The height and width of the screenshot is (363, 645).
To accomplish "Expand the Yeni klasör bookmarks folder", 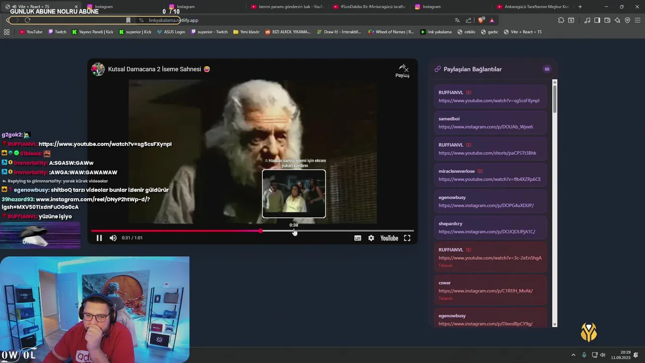I will point(246,32).
